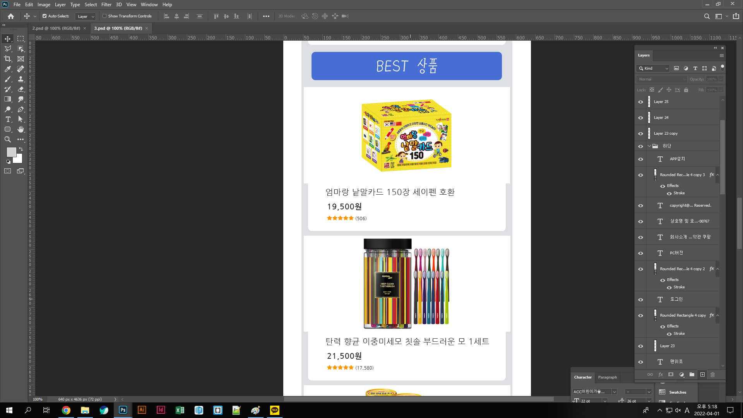Select the History Brush tool

8,89
